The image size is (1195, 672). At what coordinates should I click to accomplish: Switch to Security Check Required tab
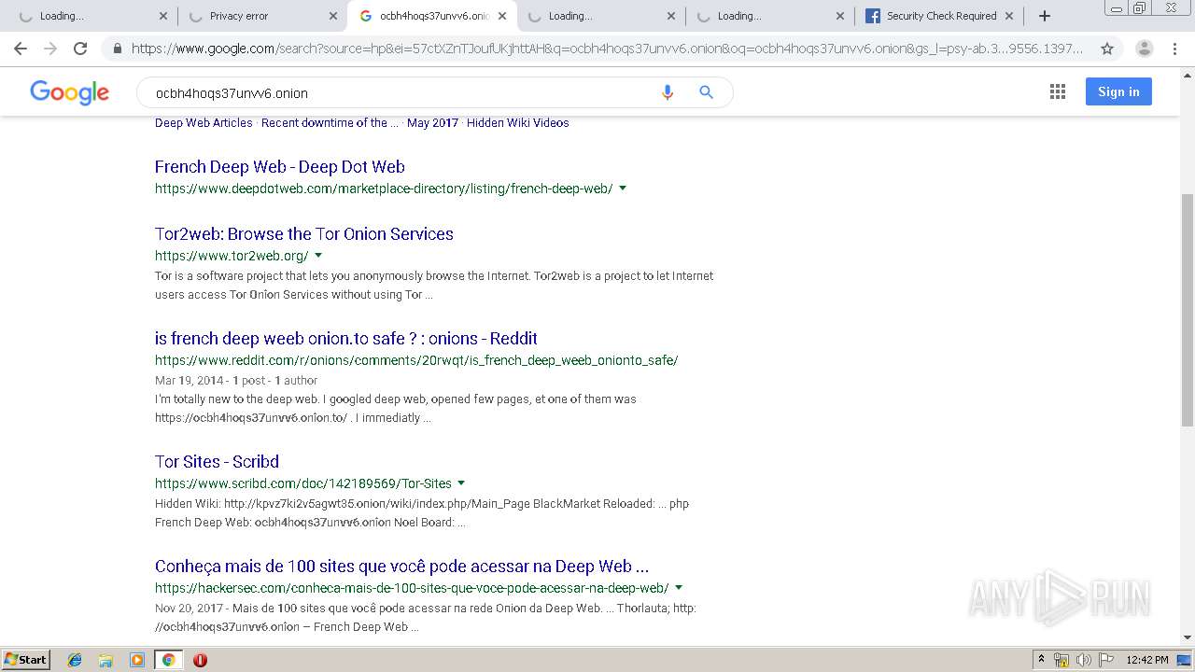(940, 16)
